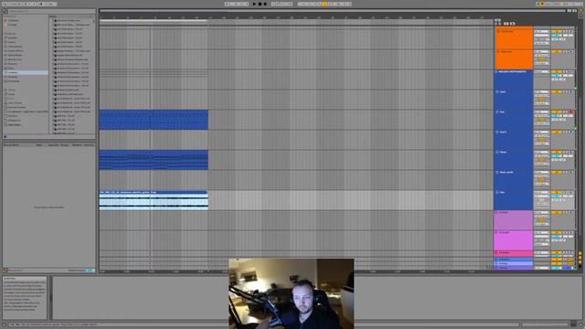Click the Arrangement Record button
585x329 pixels.
point(265,4)
